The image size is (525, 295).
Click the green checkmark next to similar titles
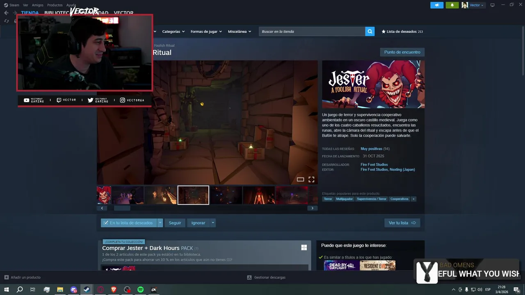[x=321, y=257]
